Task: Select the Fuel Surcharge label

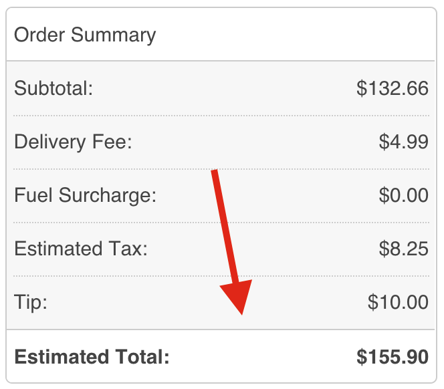Action: [85, 195]
